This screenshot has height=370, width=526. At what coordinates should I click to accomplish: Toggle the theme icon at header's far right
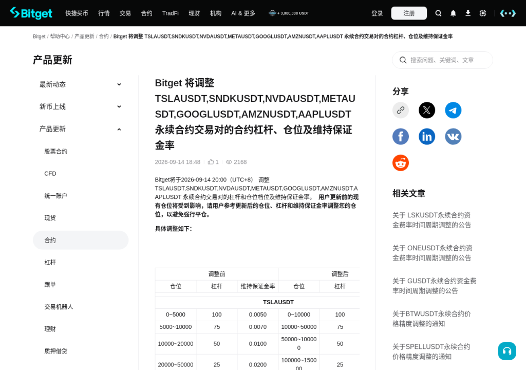coord(508,13)
